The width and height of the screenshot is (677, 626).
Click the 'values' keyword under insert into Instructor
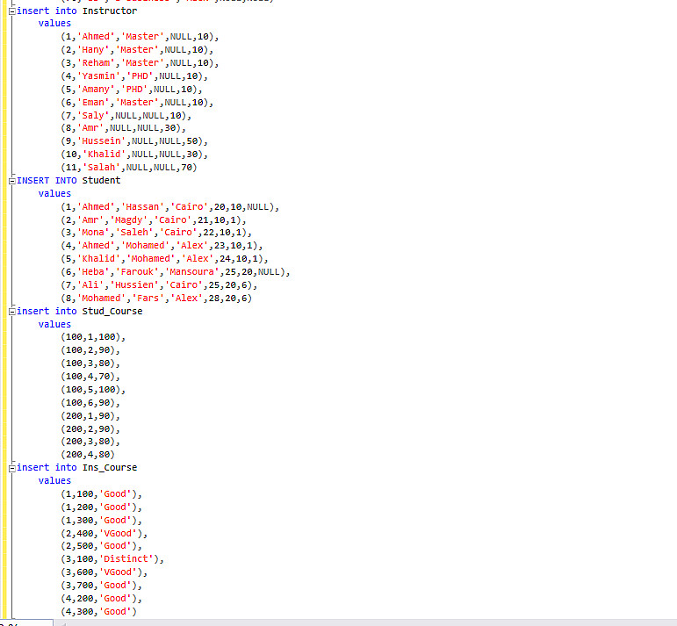click(54, 24)
